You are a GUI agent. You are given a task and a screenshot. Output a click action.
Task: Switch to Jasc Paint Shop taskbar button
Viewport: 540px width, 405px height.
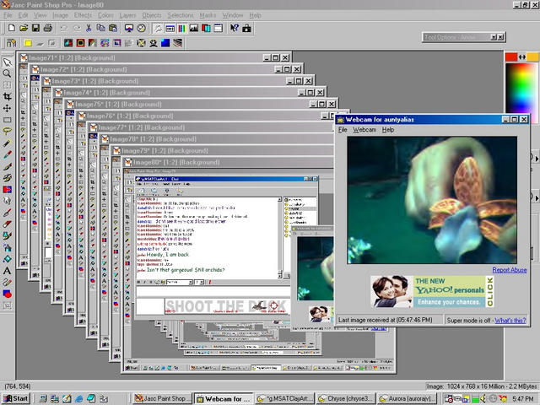click(x=162, y=398)
